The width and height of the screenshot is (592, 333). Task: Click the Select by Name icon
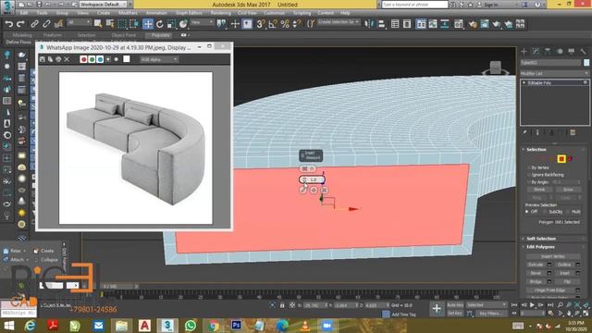tap(110, 24)
